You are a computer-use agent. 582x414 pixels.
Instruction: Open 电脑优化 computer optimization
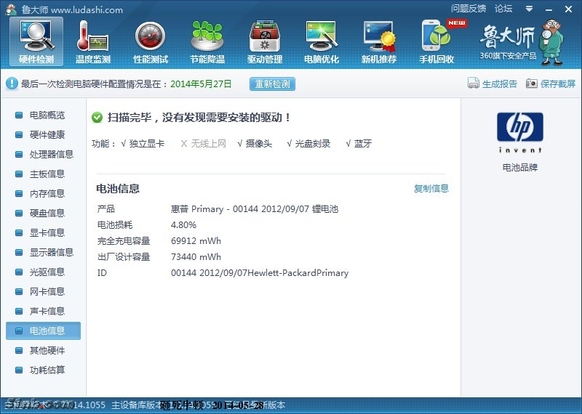tap(322, 41)
